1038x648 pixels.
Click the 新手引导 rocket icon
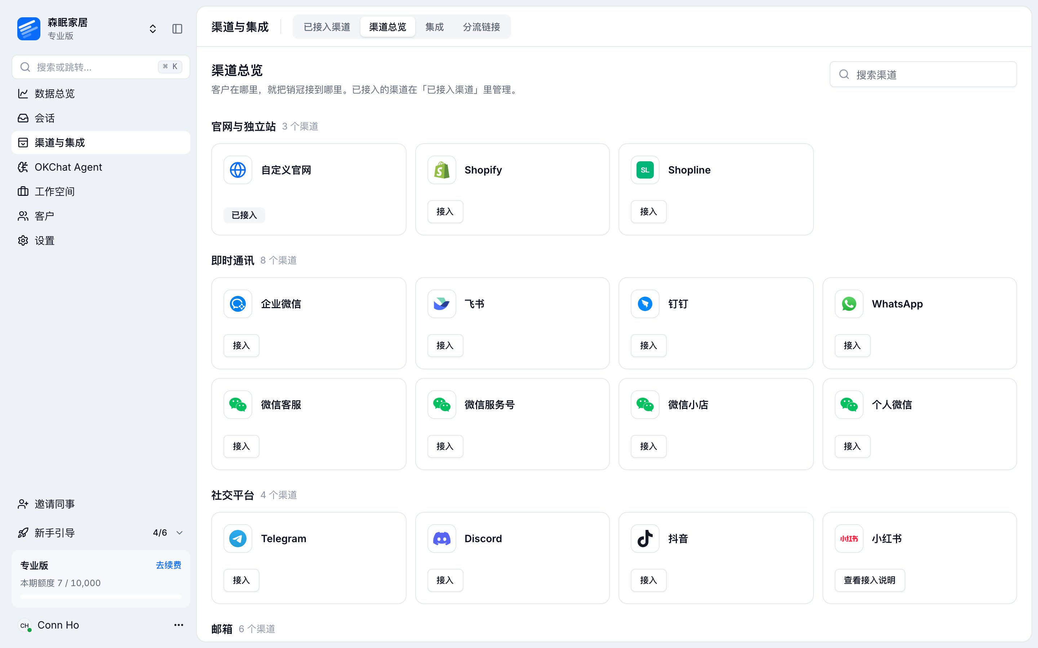click(x=23, y=533)
